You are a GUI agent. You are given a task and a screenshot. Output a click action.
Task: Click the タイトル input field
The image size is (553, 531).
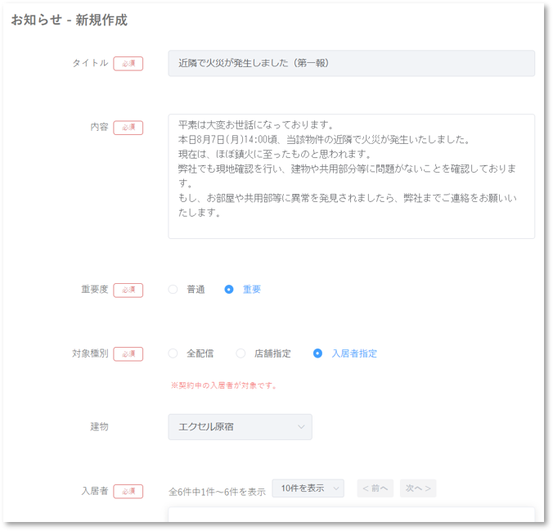(x=351, y=63)
